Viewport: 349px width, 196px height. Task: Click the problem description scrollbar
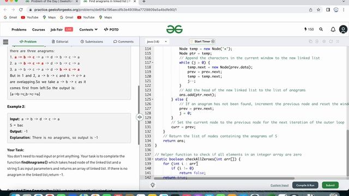[139, 115]
